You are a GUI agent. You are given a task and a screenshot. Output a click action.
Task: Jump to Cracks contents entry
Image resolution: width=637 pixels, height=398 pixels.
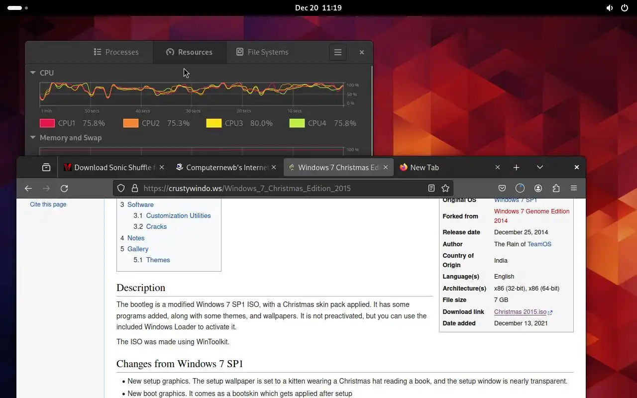156,226
